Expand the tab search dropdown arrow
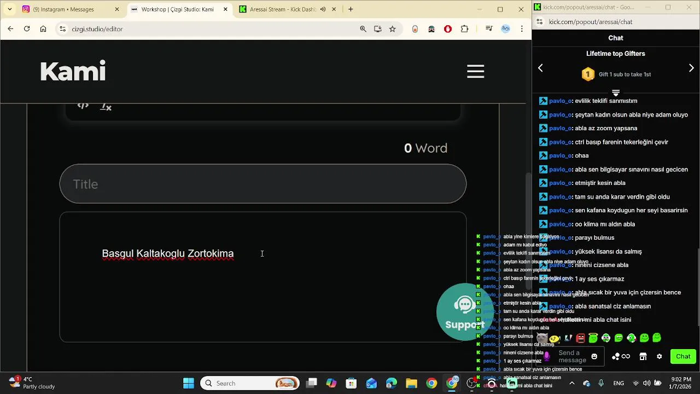 click(9, 9)
